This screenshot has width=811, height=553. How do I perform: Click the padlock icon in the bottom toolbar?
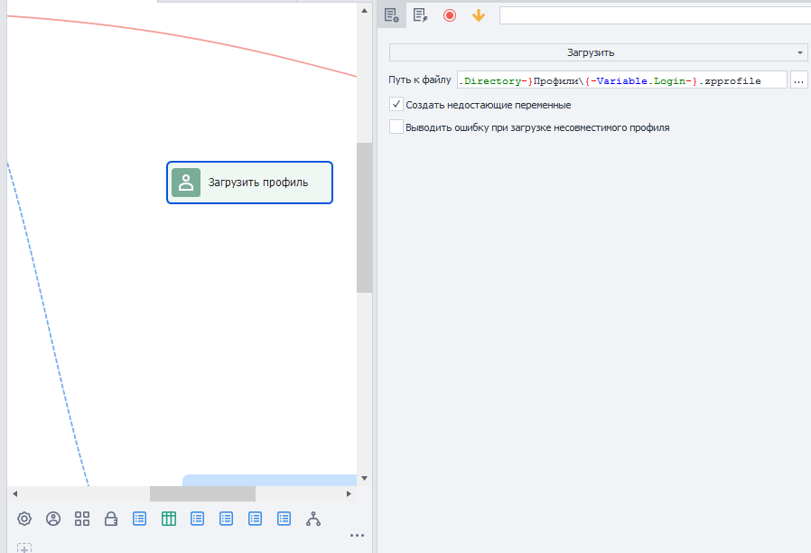[x=111, y=519]
